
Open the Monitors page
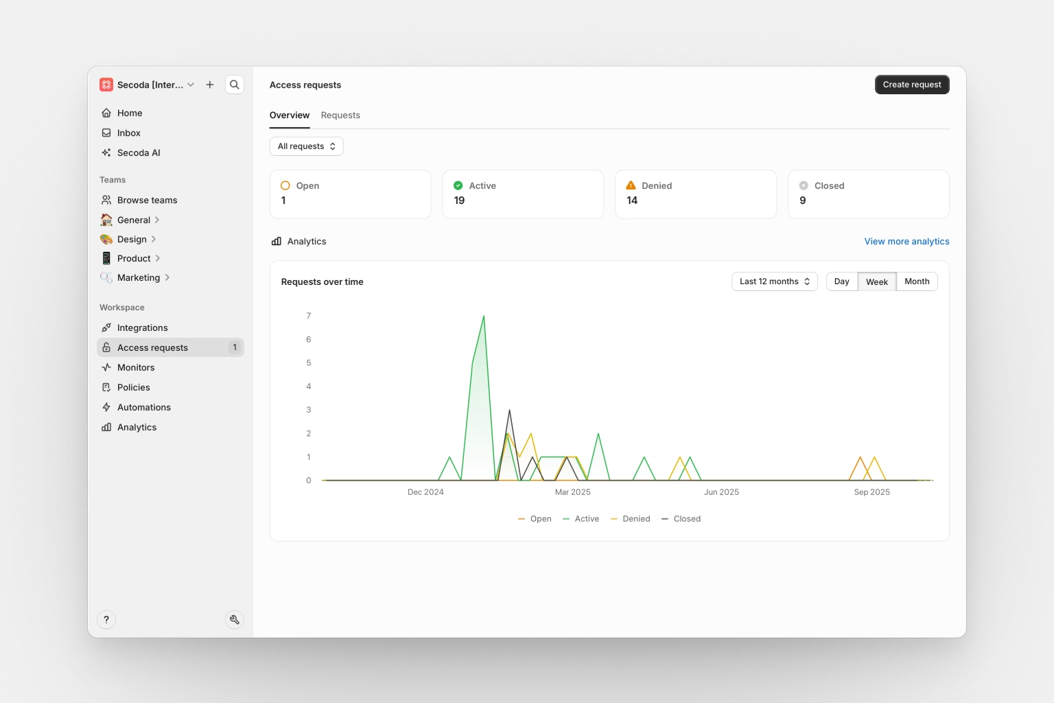pos(135,368)
